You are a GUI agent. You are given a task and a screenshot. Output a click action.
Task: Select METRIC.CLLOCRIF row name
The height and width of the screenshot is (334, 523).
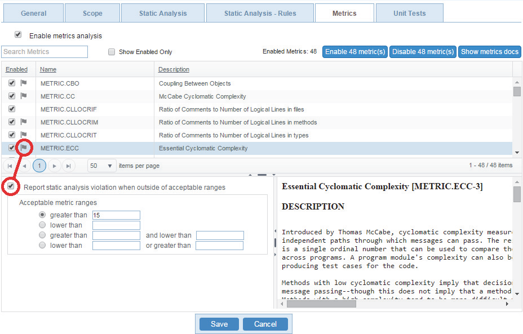(68, 109)
